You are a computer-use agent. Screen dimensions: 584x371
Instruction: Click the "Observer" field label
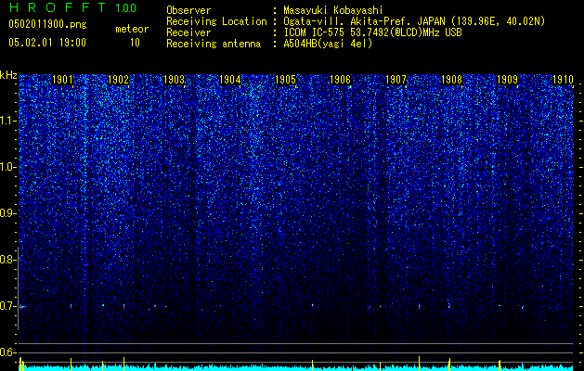pos(188,10)
